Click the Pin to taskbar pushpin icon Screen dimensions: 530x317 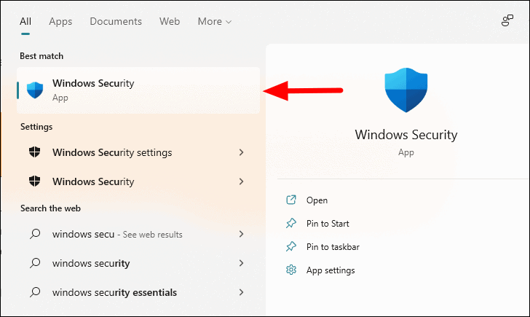[x=291, y=246]
